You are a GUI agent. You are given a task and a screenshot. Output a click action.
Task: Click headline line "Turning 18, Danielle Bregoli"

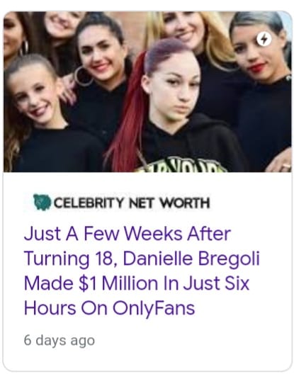(142, 259)
